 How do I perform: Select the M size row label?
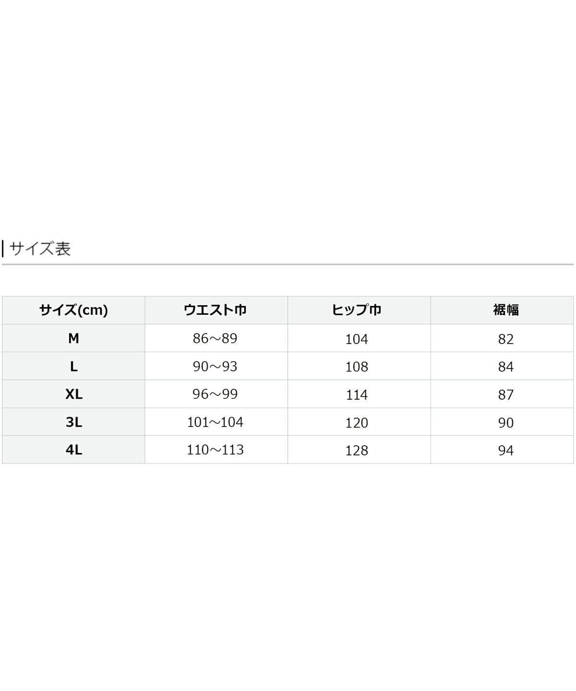click(x=73, y=339)
